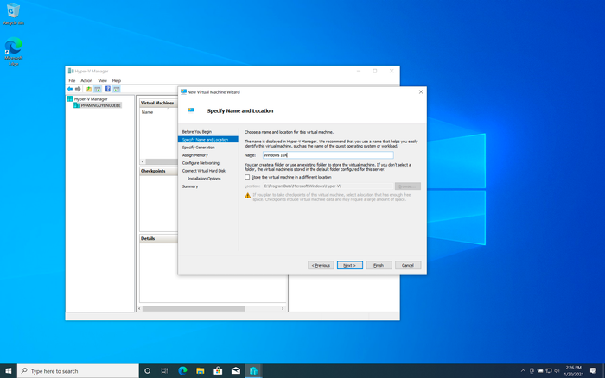Click the disabled Location path field
Image resolution: width=605 pixels, height=378 pixels.
click(x=328, y=186)
